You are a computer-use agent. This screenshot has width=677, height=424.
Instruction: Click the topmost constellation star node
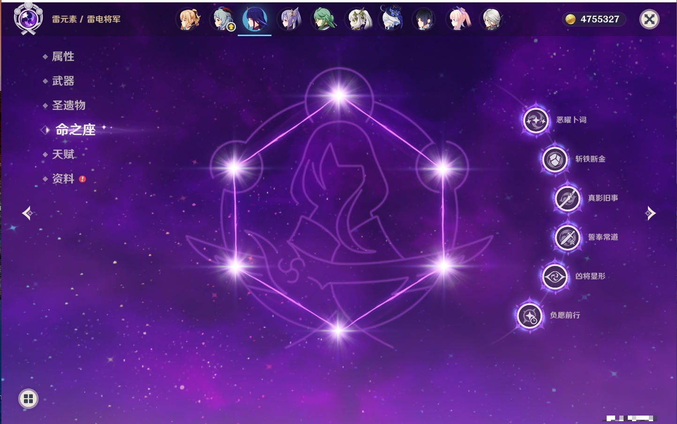(338, 96)
